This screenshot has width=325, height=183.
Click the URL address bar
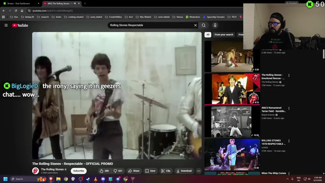click(135, 11)
